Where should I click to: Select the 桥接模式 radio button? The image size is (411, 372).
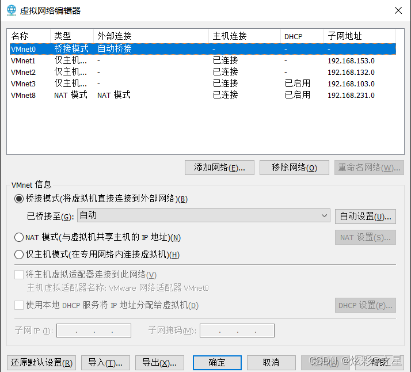[19, 199]
